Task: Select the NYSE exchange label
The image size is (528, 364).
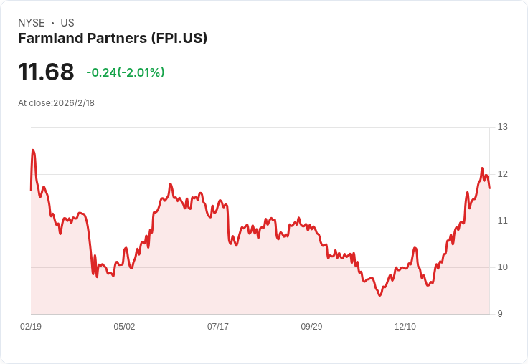Action: point(32,23)
